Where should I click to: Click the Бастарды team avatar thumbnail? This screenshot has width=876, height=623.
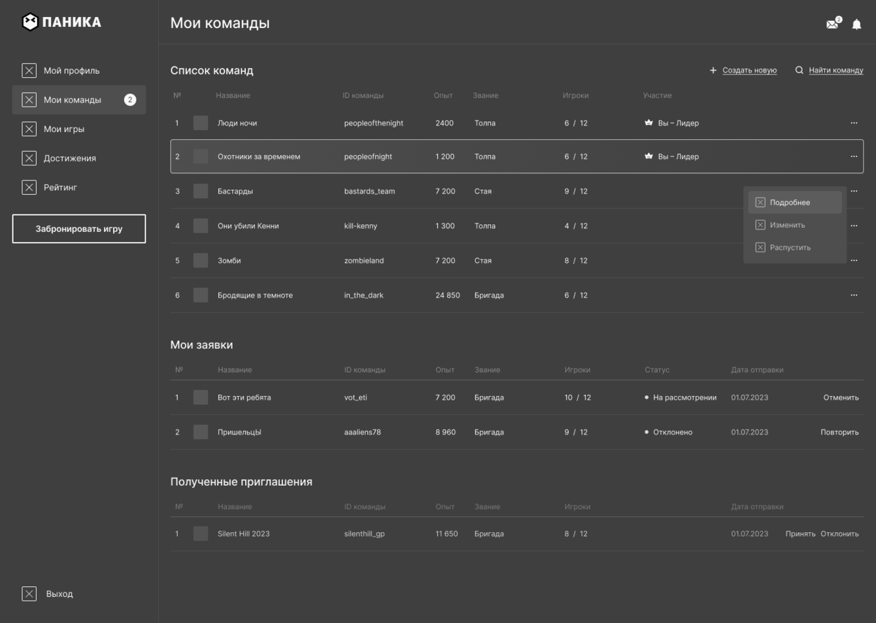click(x=201, y=192)
